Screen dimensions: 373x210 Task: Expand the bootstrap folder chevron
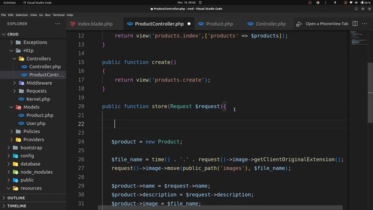click(8, 148)
